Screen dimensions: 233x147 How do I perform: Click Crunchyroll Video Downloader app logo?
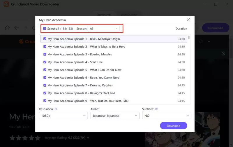coord(6,4)
